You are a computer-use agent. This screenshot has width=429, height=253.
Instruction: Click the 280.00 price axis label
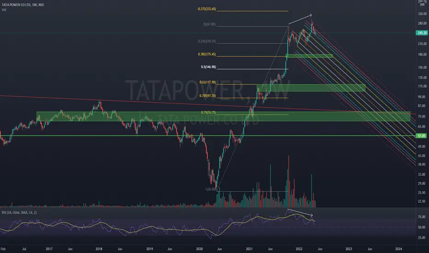422,23
